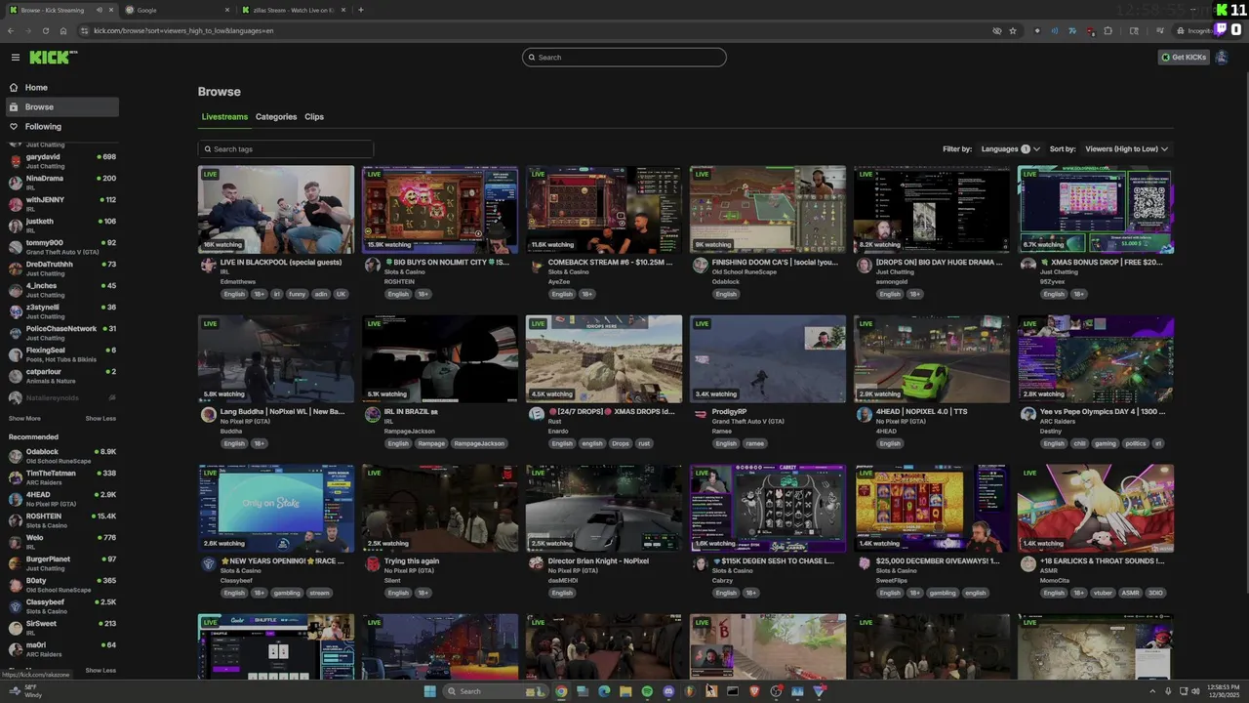Open site information icon in address bar
The width and height of the screenshot is (1249, 703).
pos(84,30)
